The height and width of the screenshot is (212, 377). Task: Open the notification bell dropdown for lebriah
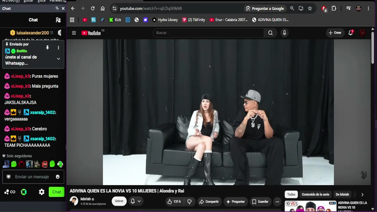pyautogui.click(x=135, y=201)
